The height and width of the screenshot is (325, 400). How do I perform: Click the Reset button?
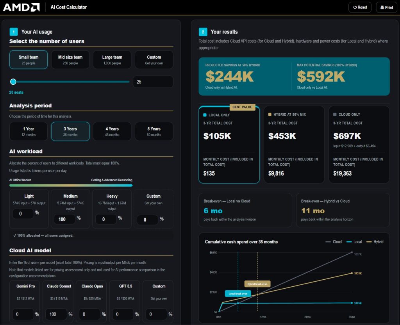pos(360,7)
